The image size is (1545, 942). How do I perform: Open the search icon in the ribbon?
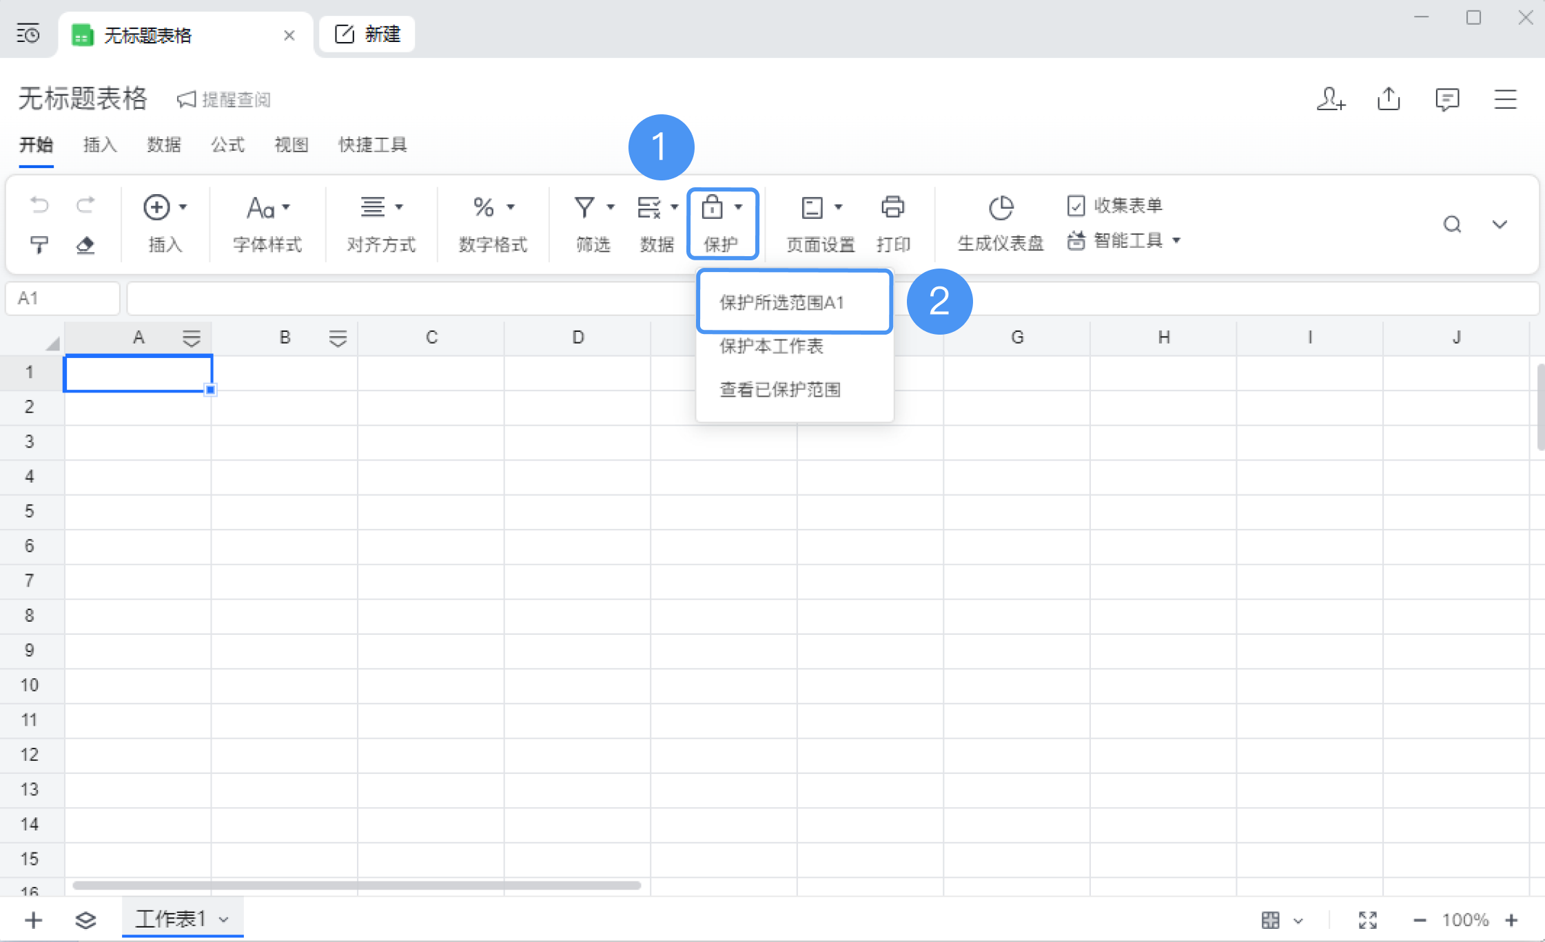coord(1453,224)
